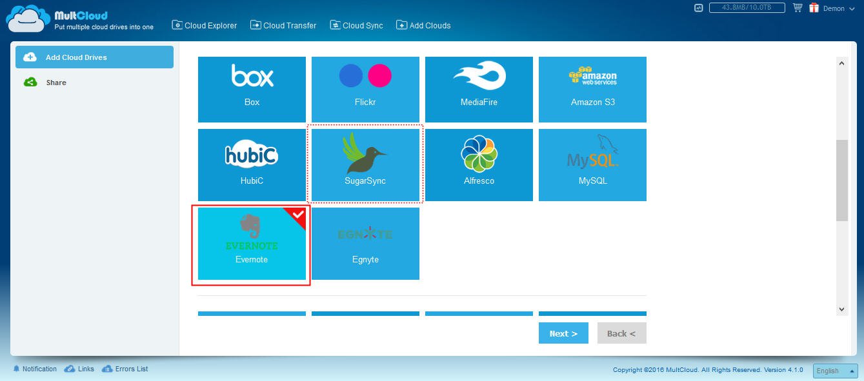Expand the Demon account dropdown
Image resolution: width=864 pixels, height=381 pixels.
[839, 8]
